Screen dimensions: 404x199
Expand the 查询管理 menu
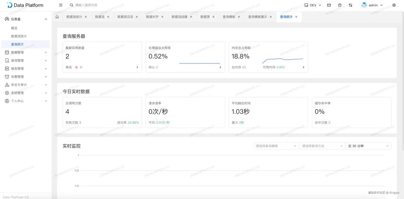point(26,61)
